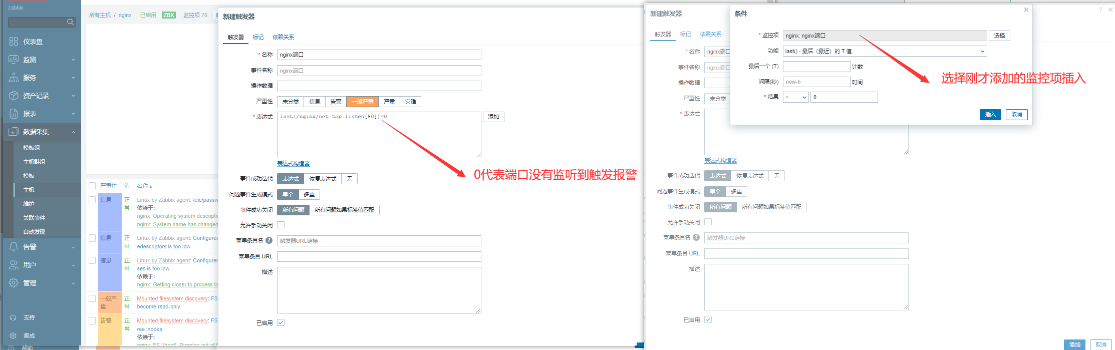
Task: Switch to the 依赖关系 tab
Action: click(x=283, y=37)
